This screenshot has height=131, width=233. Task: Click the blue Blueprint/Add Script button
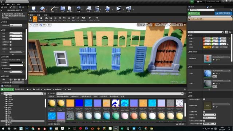click(x=224, y=13)
